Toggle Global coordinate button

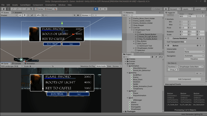[48, 9]
